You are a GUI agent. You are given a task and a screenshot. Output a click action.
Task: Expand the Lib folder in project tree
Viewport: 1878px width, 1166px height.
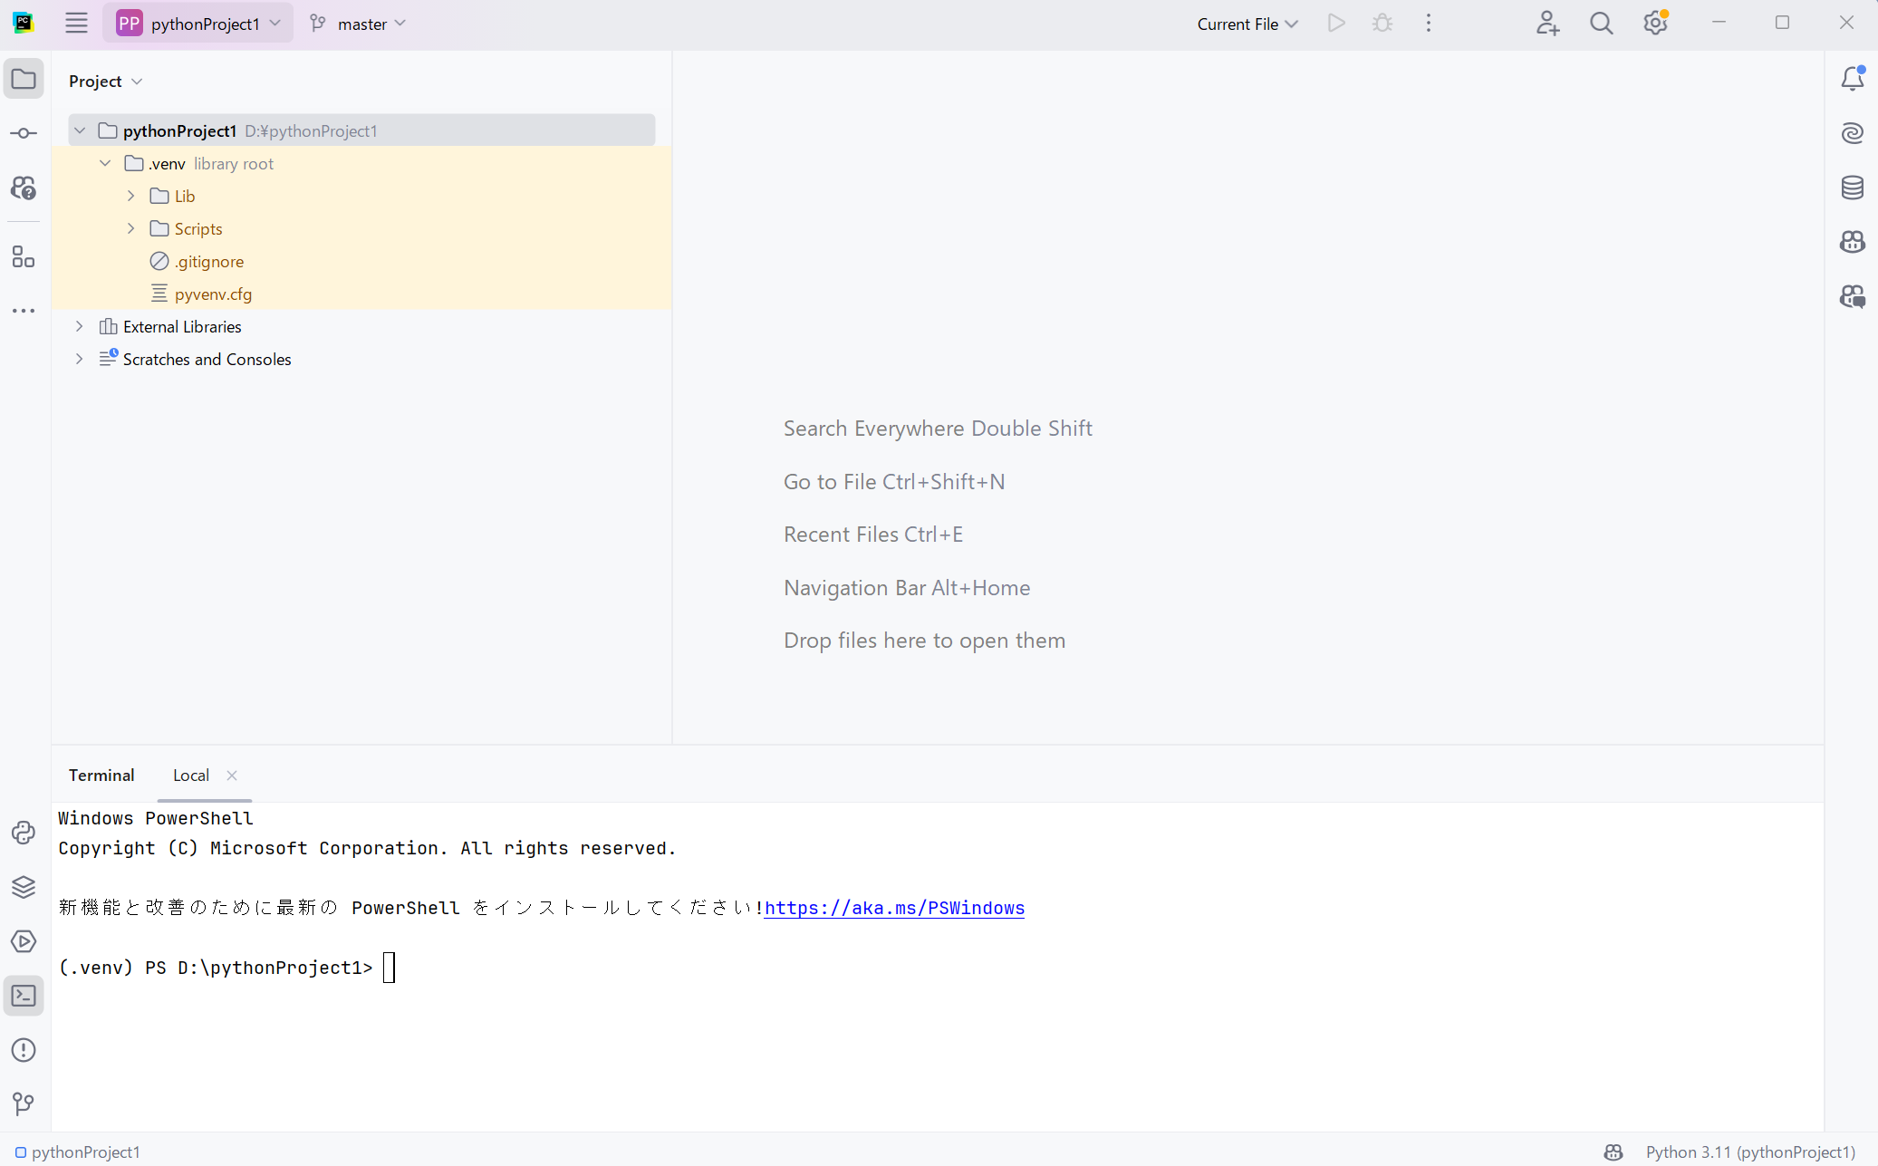pyautogui.click(x=130, y=196)
